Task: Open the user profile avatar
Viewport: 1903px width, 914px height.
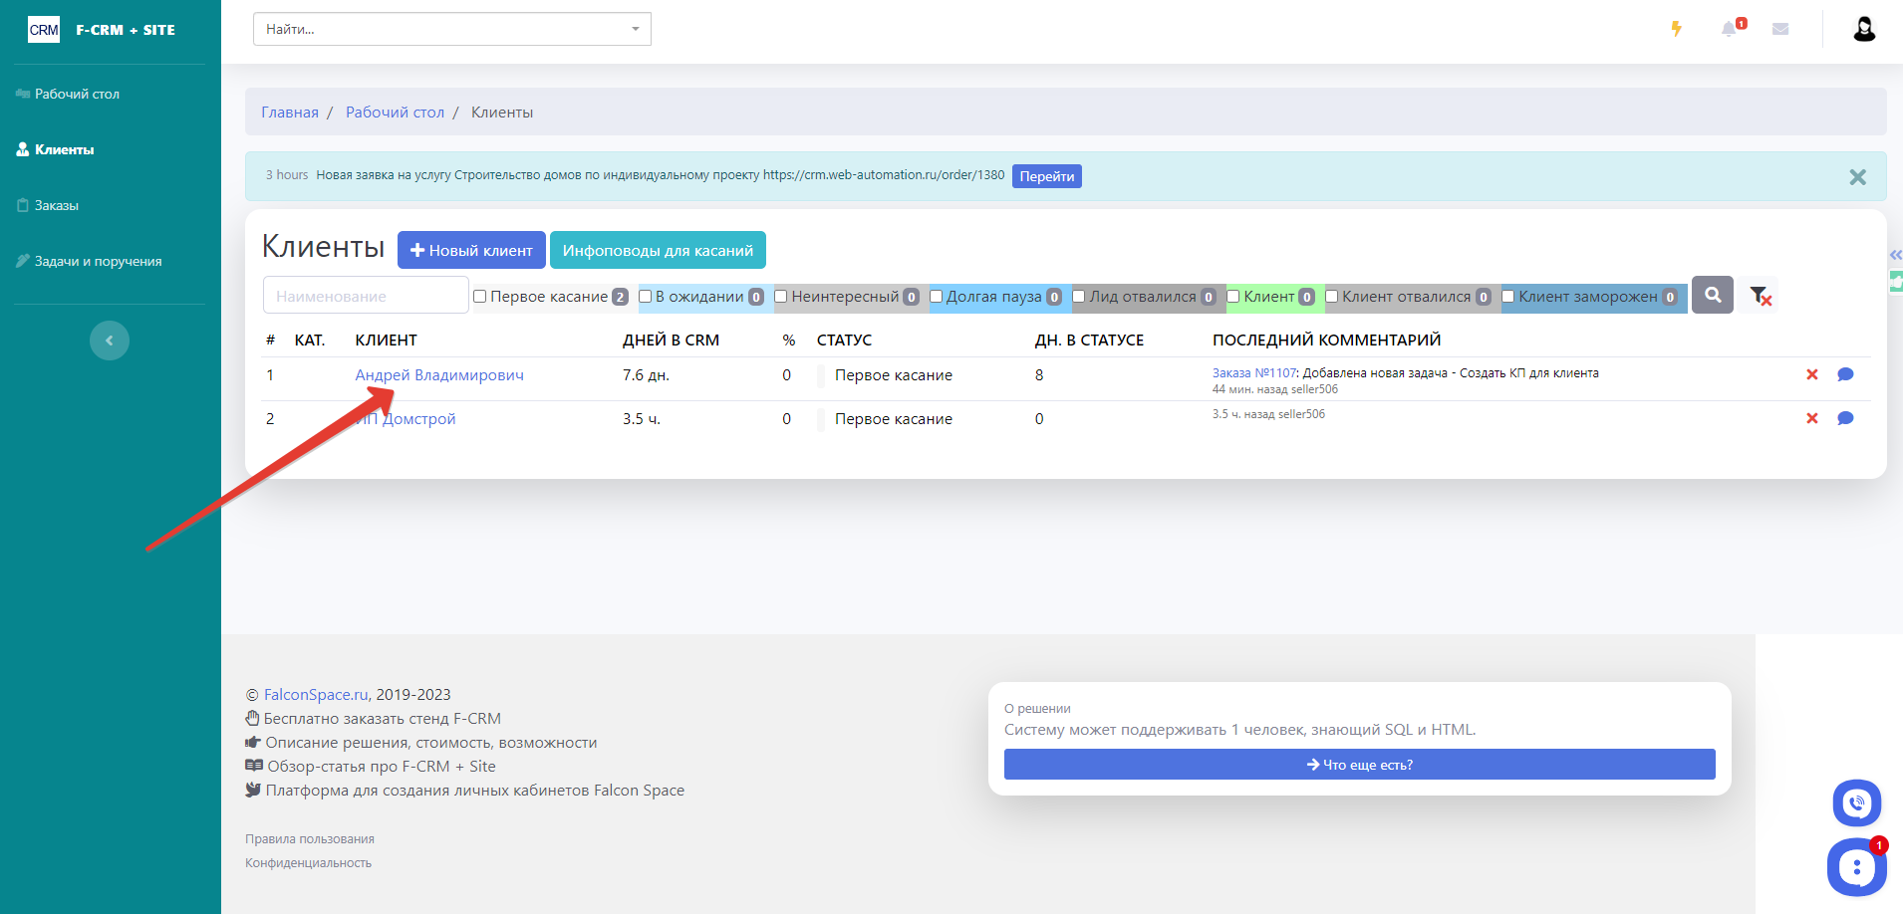Action: coord(1864,29)
